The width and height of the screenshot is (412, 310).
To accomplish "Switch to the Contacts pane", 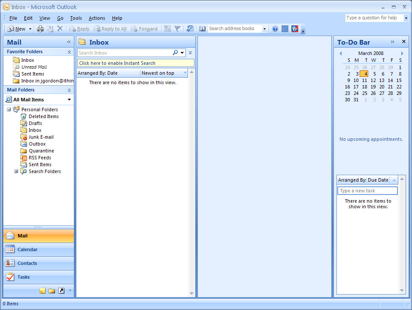I will point(39,263).
